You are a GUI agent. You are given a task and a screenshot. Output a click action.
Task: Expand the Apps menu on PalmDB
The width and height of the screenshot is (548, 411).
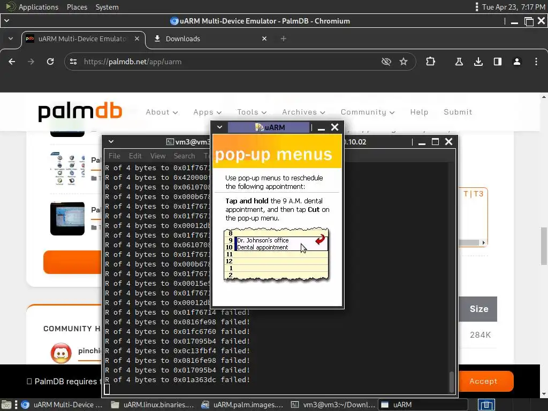(208, 112)
